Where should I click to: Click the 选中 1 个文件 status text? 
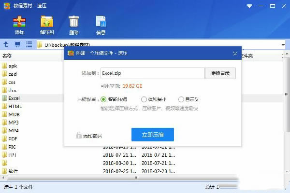(x=18, y=187)
